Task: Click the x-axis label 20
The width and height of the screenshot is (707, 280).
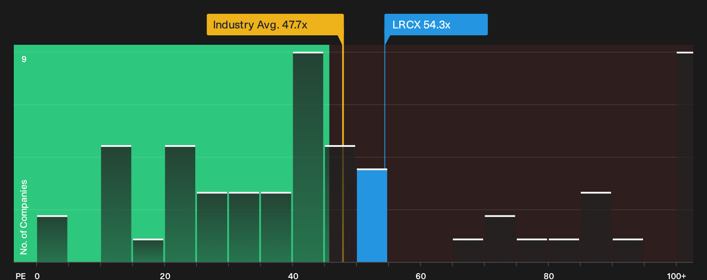Action: (165, 276)
